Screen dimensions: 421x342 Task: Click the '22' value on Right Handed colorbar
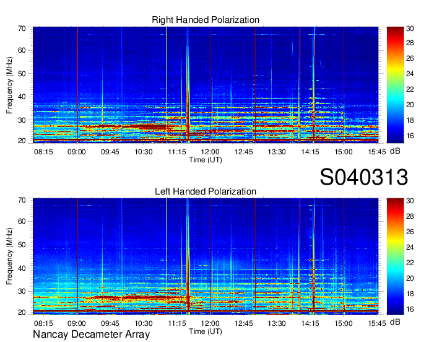coord(410,89)
